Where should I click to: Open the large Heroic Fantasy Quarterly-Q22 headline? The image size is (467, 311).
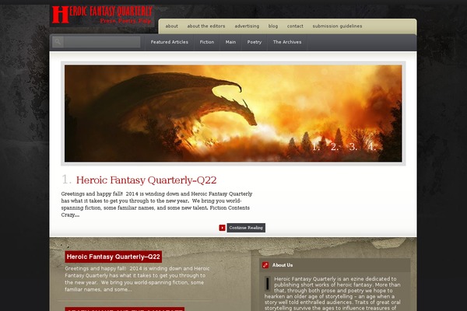coord(146,180)
